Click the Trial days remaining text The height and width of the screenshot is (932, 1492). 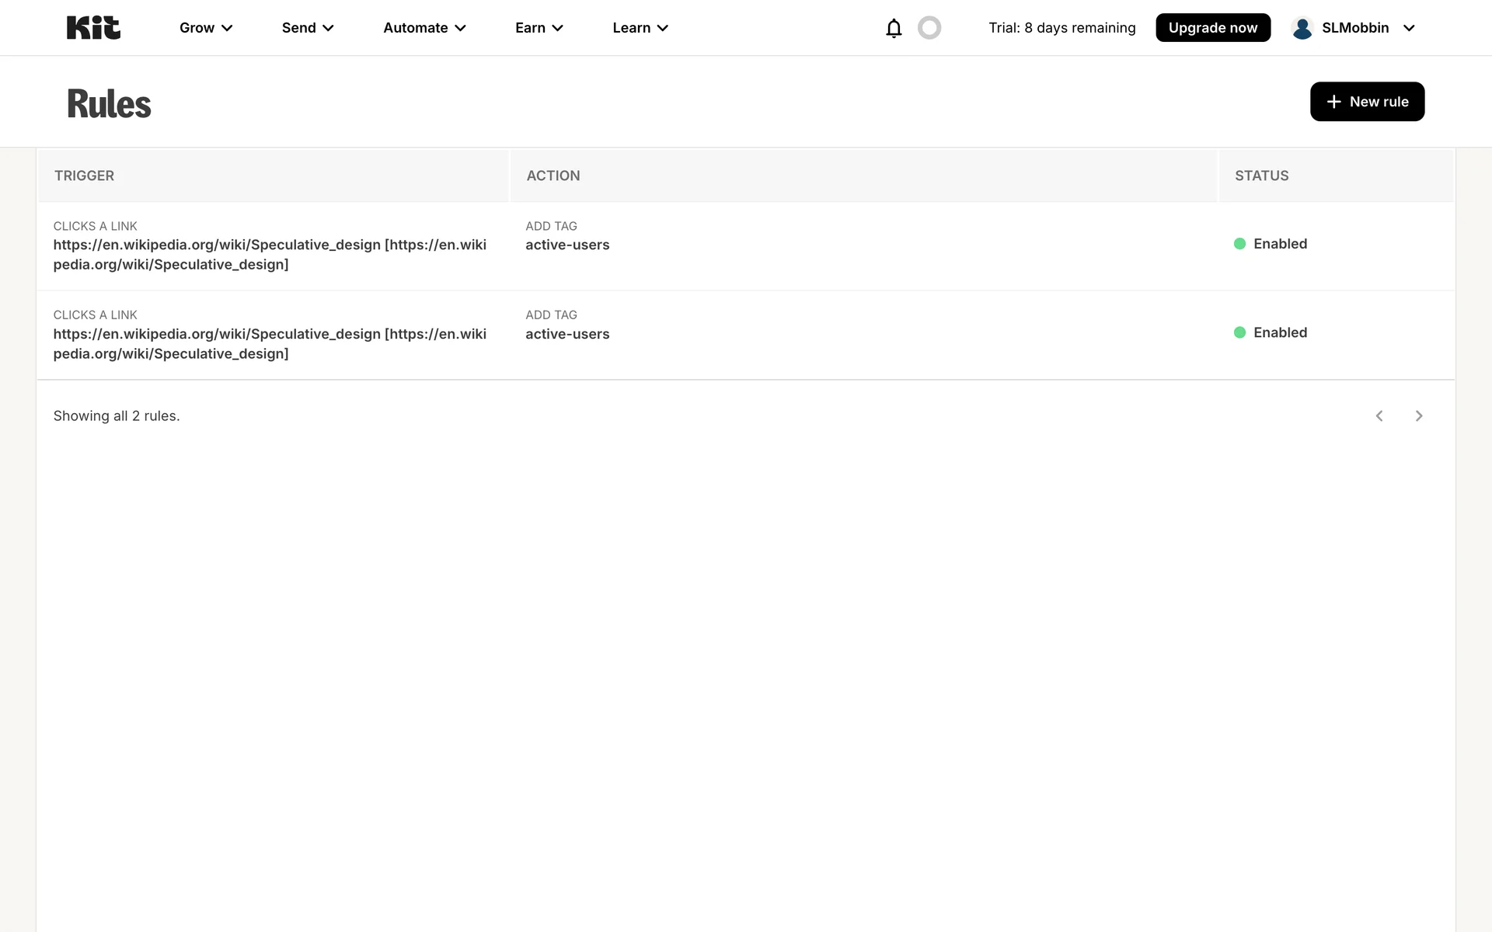[1061, 28]
